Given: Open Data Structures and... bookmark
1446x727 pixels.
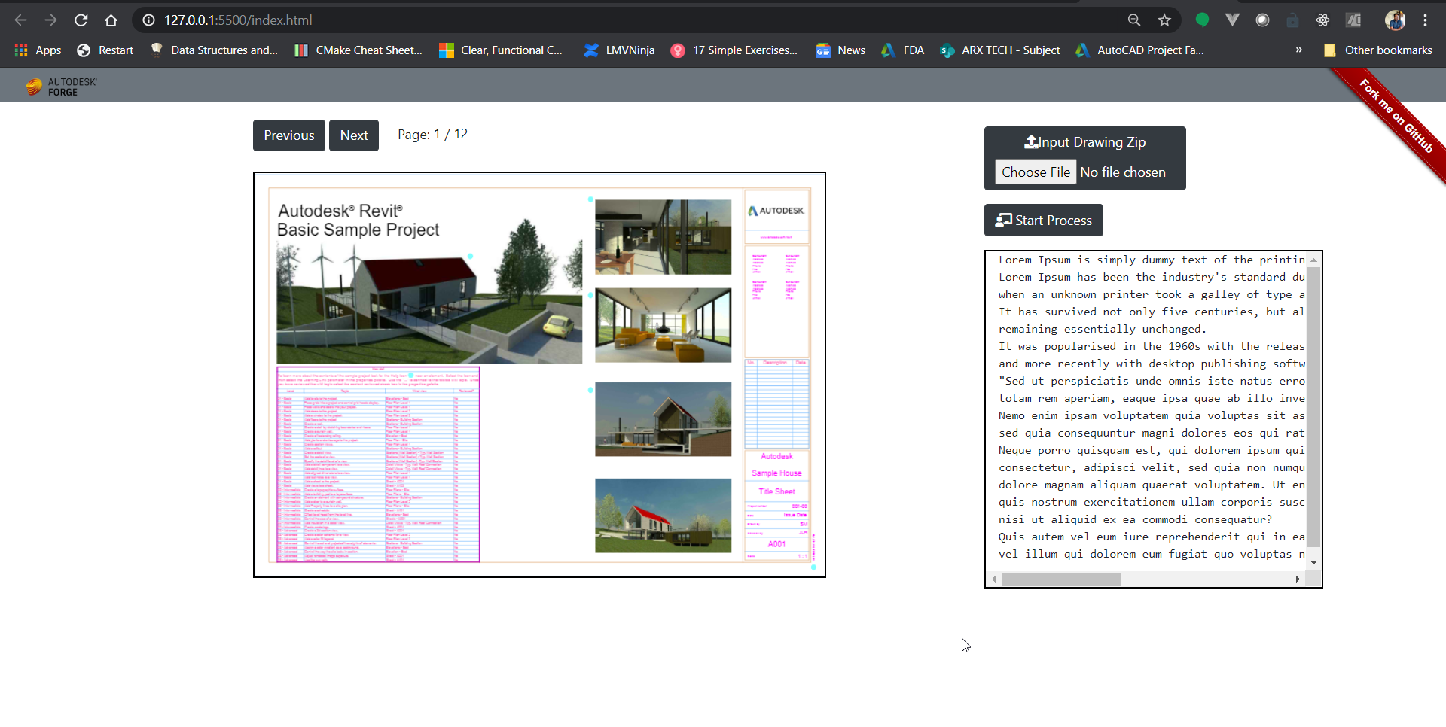Looking at the screenshot, I should pos(214,50).
